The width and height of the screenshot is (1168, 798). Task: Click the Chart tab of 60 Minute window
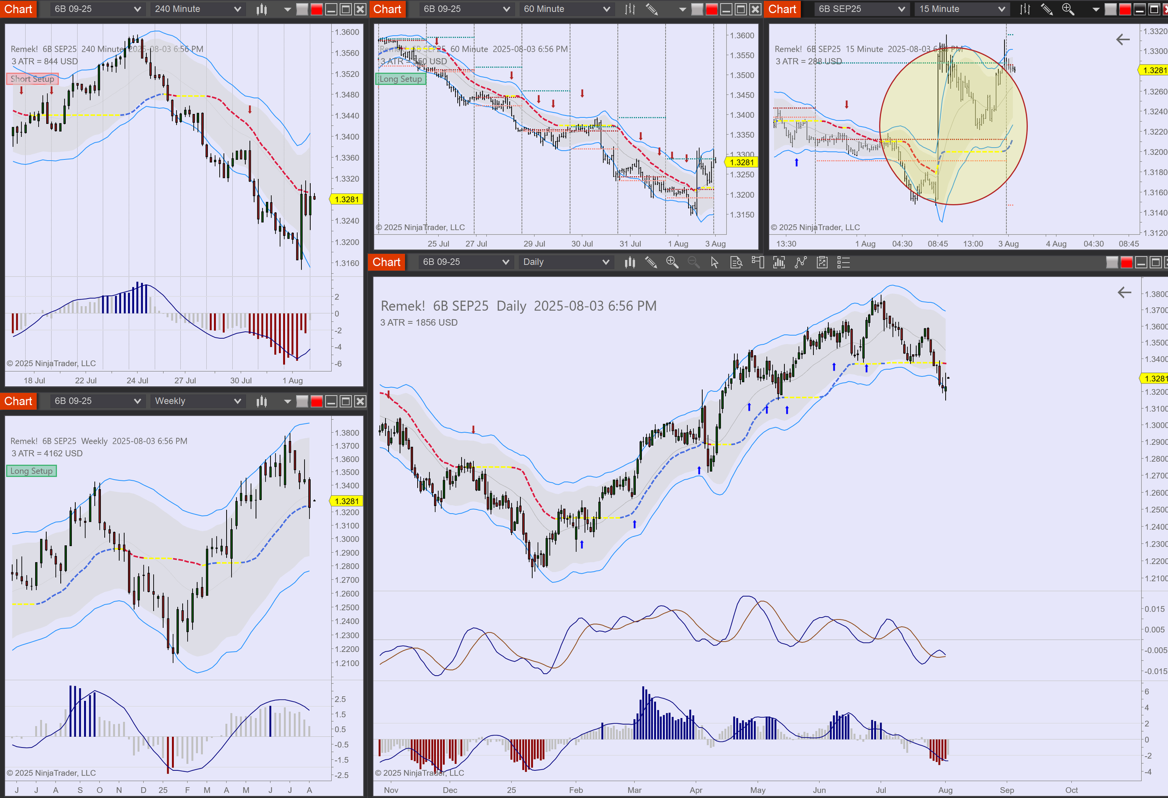tap(387, 9)
